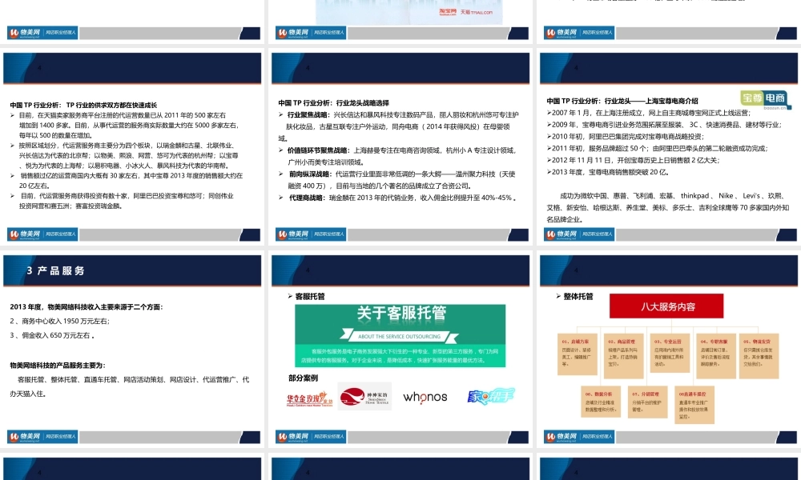Click the 关于客服托管 green banner

click(x=402, y=313)
